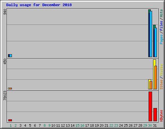Click the 450 axis value
This screenshot has width=165, height=129.
tap(5, 61)
